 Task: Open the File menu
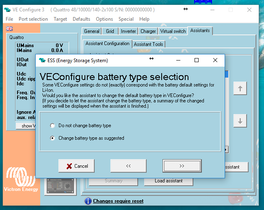click(x=9, y=19)
